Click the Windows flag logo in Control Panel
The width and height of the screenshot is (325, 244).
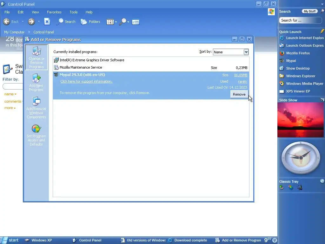tap(271, 12)
